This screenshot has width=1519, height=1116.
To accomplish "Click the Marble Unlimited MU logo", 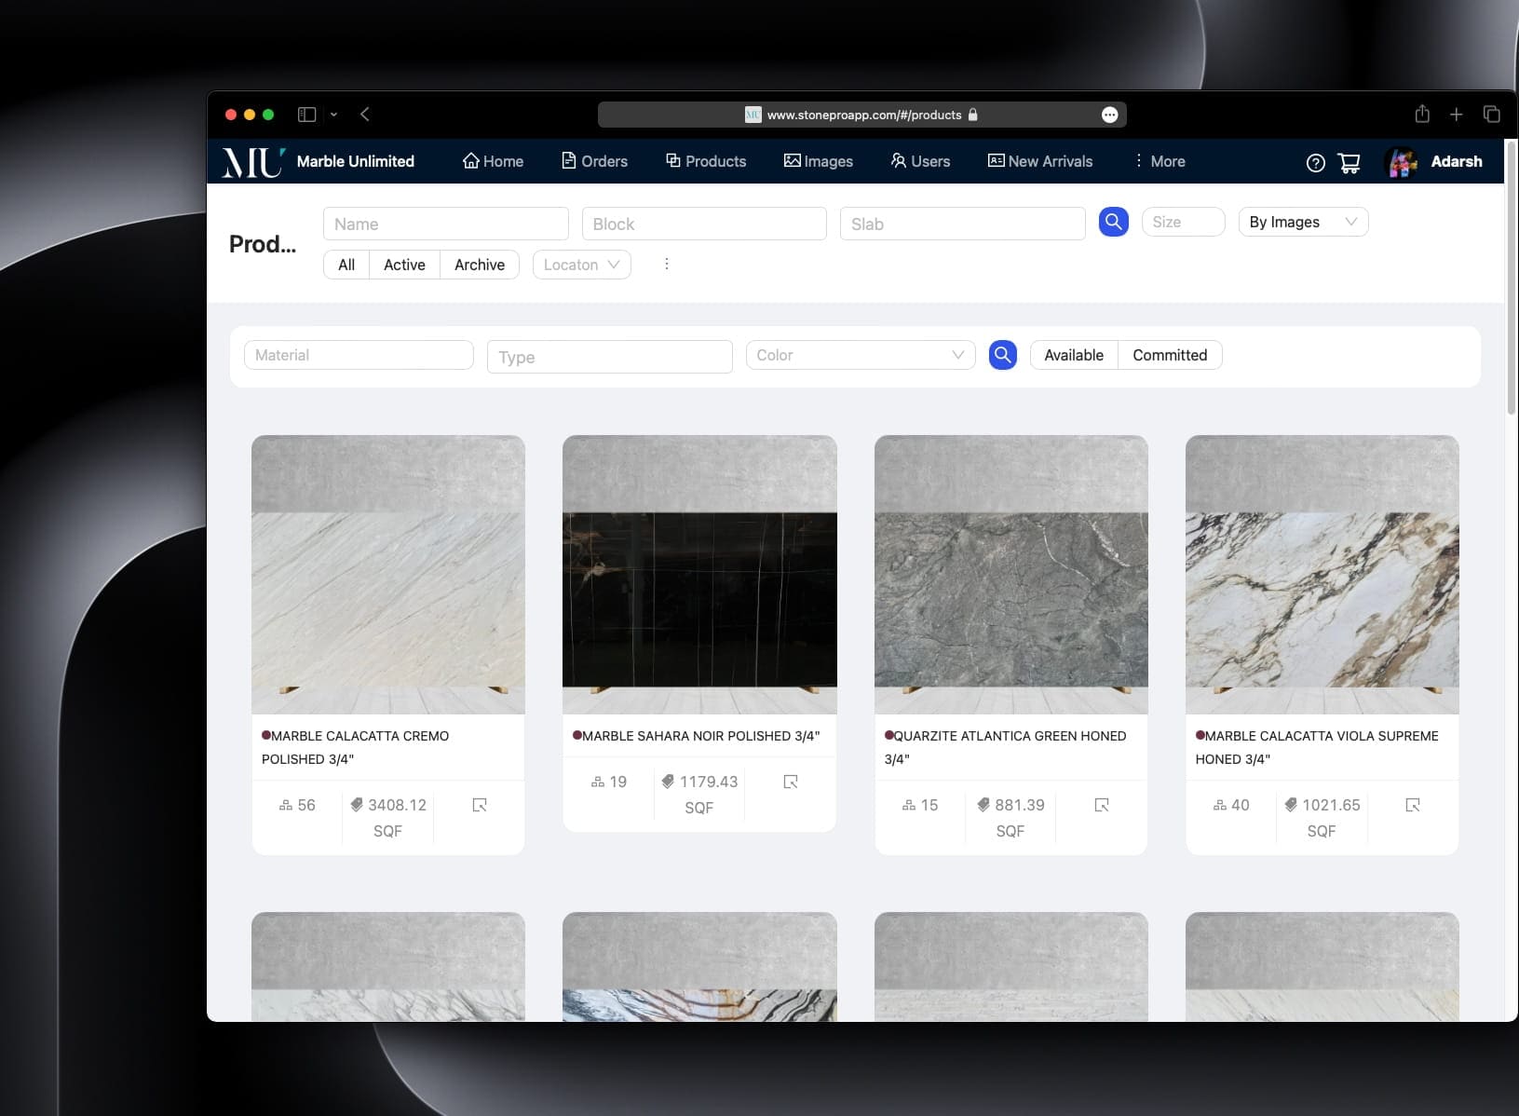I will [252, 161].
